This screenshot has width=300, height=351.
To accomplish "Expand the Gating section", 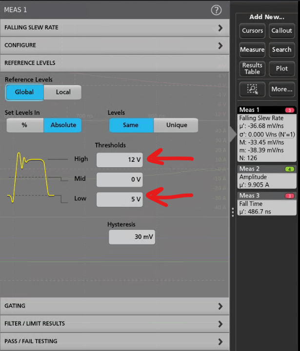I will pyautogui.click(x=115, y=306).
